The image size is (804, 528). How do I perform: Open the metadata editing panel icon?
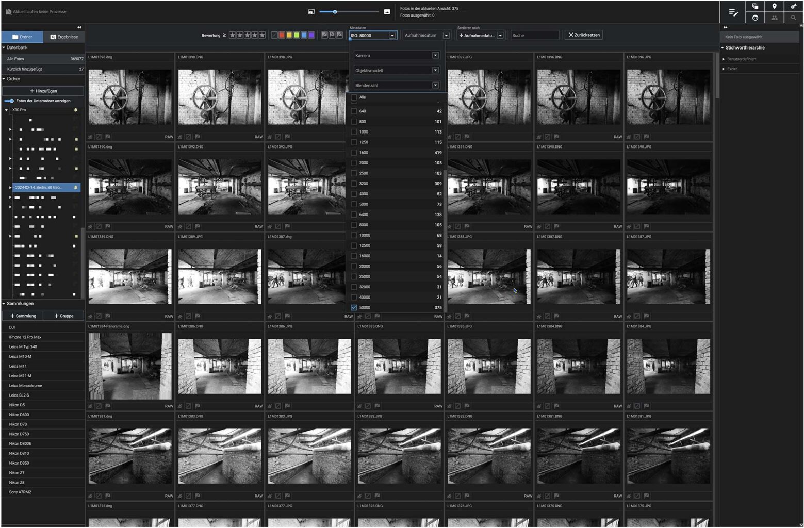(733, 12)
